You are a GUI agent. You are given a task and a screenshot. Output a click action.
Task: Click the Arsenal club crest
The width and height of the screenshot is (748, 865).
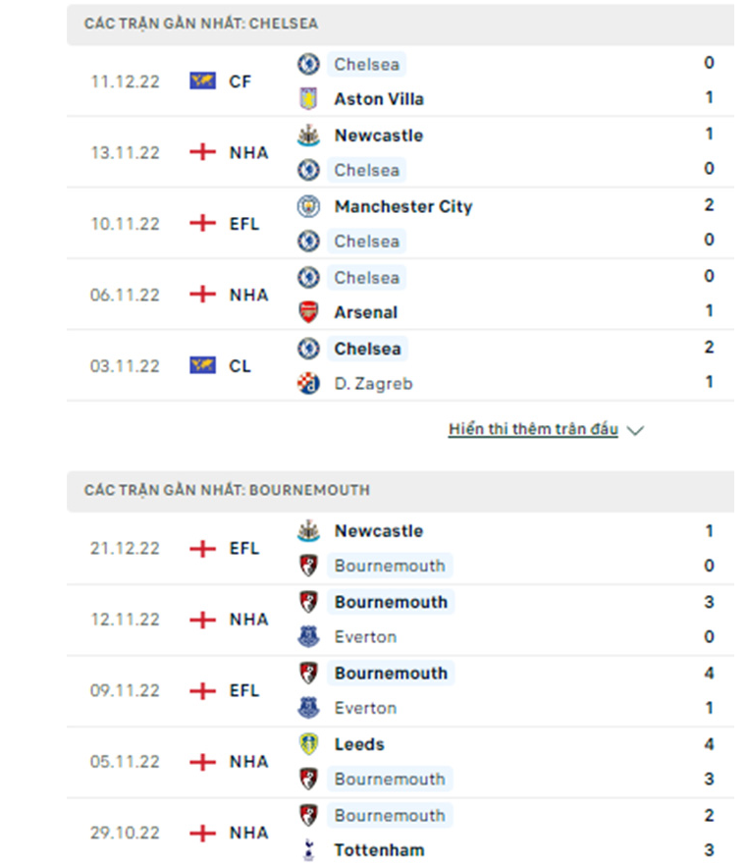pos(308,312)
